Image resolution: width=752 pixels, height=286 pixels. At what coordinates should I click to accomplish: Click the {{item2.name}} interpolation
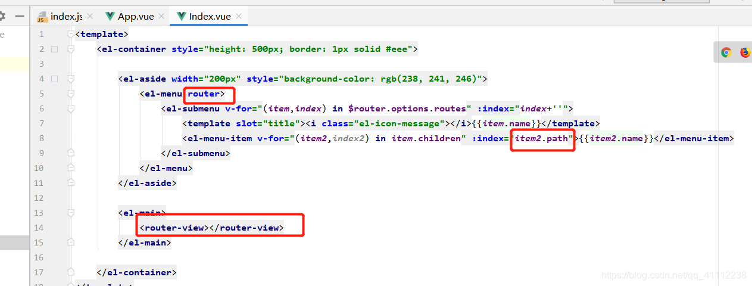(x=616, y=138)
